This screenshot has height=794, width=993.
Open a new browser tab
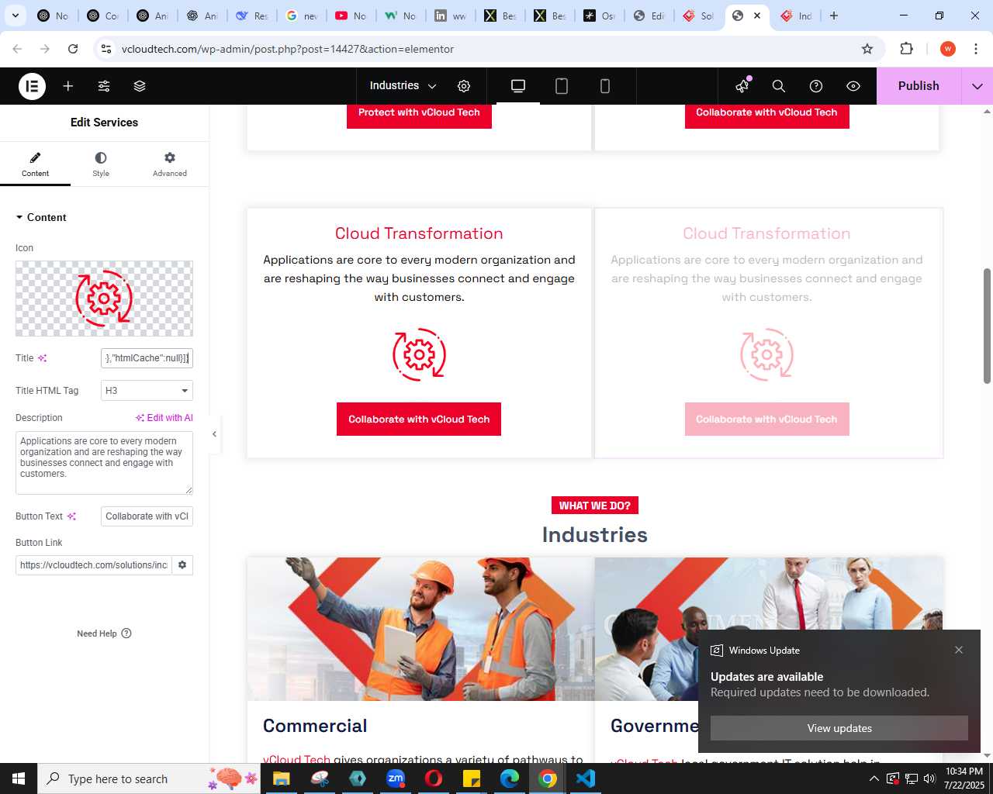pos(834,16)
